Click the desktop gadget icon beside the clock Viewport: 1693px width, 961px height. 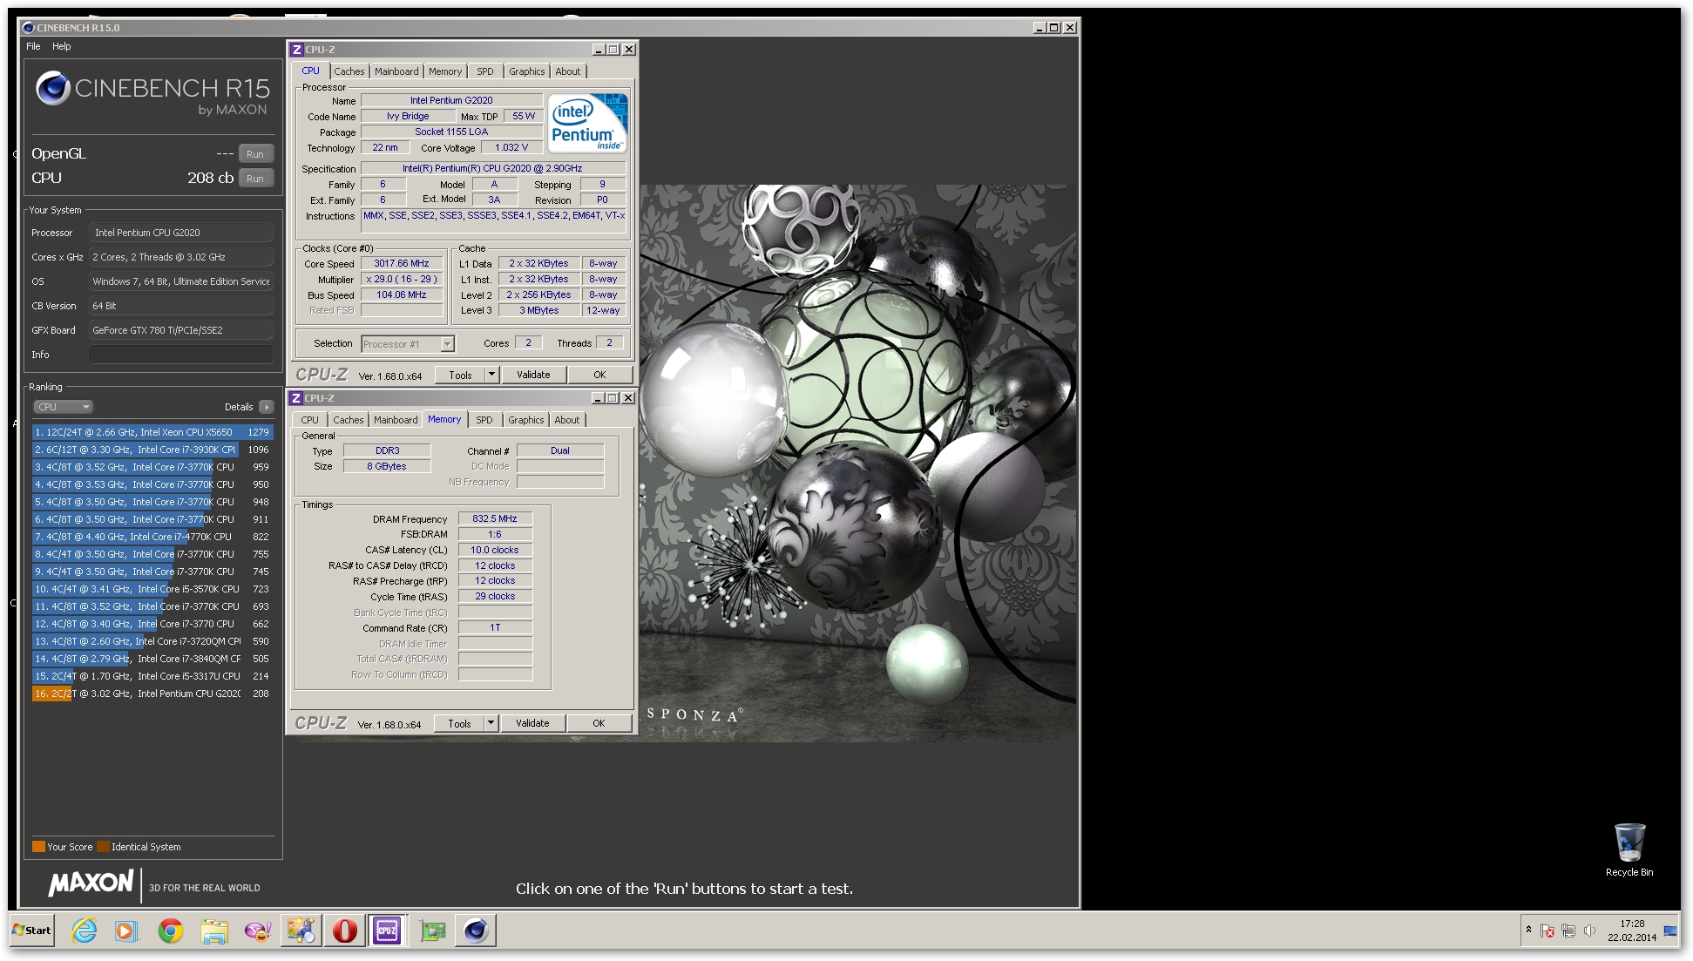click(1670, 931)
